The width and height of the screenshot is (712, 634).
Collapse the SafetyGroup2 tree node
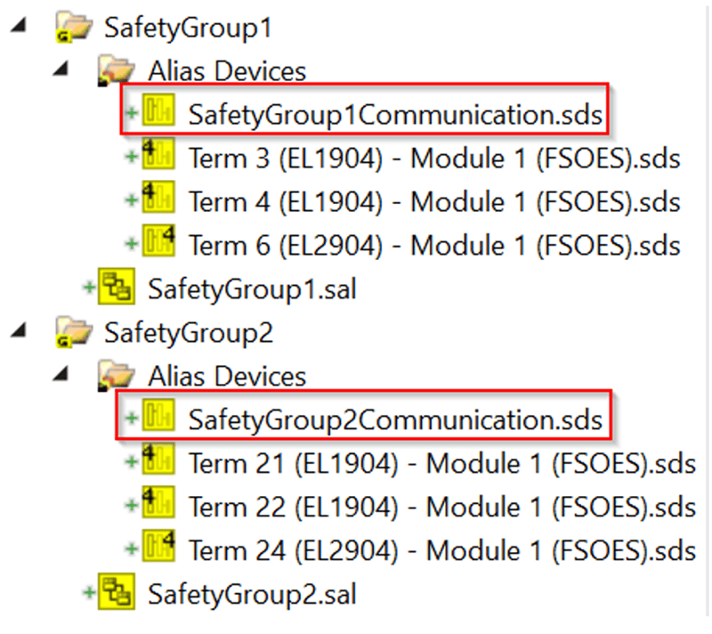(x=19, y=330)
